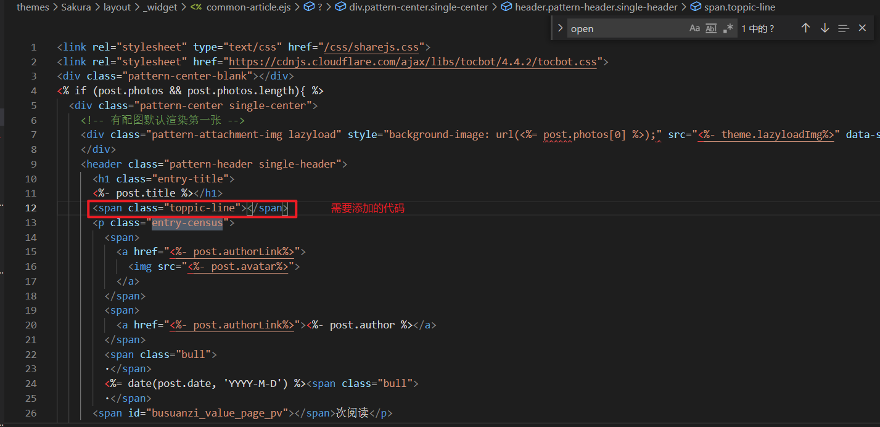The image size is (880, 427).
Task: Click the themes breadcrumb
Action: pyautogui.click(x=33, y=7)
